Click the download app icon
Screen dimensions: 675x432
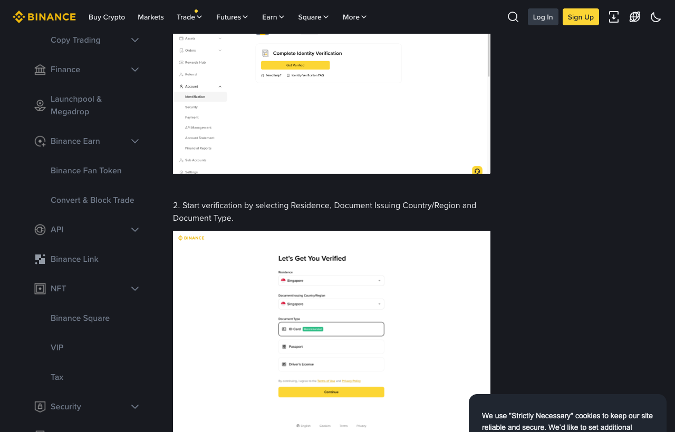[x=614, y=17]
